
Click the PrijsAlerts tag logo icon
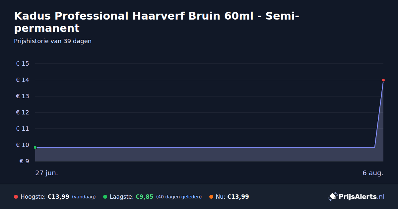(333, 197)
